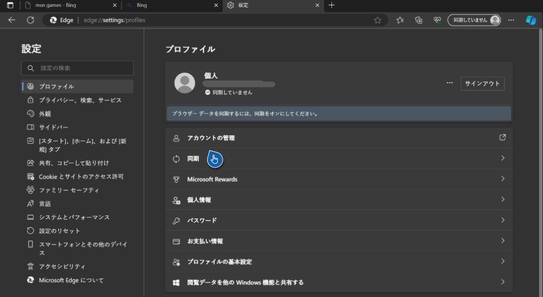543x297 pixels.
Task: Open the Collections icon
Action: coord(419,20)
